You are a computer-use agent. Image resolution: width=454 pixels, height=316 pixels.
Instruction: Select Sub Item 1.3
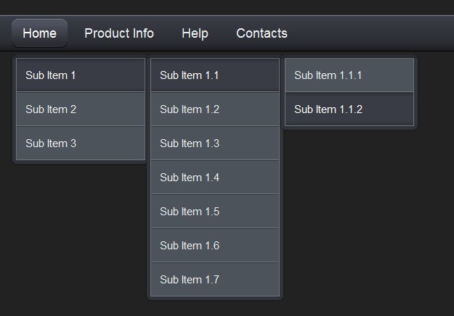click(x=215, y=144)
